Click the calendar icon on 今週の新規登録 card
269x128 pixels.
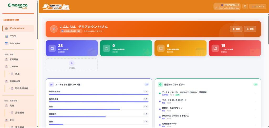pos(161,48)
